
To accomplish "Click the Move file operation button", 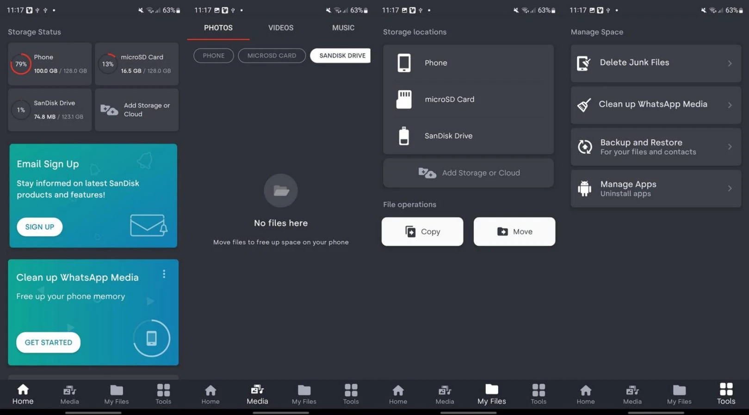I will 514,232.
